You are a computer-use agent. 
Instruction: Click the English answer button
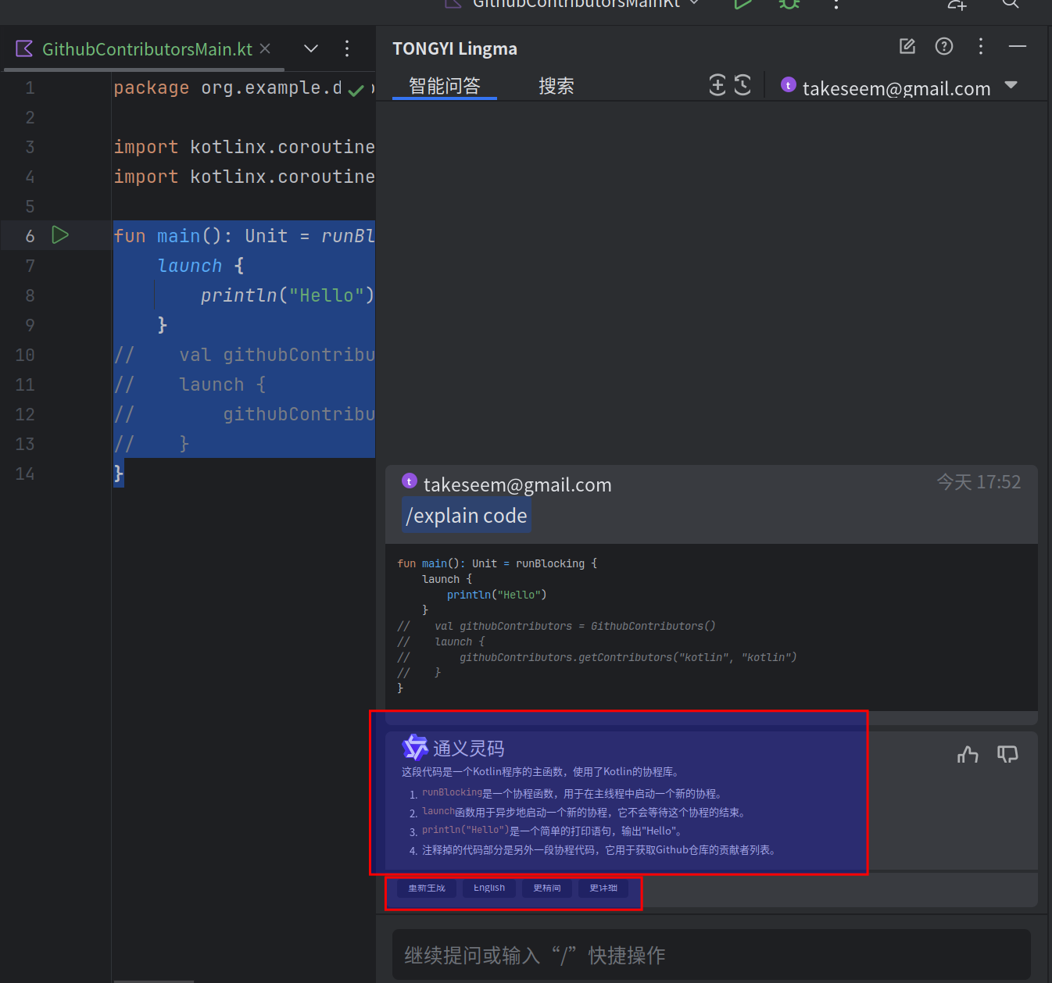pyautogui.click(x=489, y=888)
